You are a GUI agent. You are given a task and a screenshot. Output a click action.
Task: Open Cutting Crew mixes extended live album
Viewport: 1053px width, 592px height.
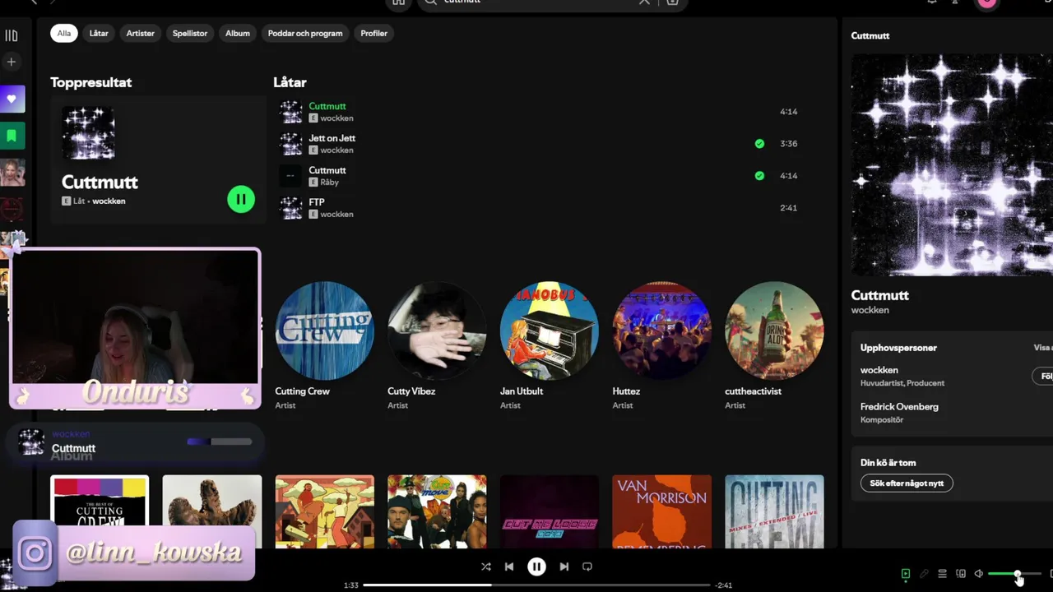pyautogui.click(x=774, y=511)
